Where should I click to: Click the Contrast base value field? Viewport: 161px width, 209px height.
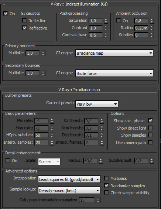click(x=96, y=35)
